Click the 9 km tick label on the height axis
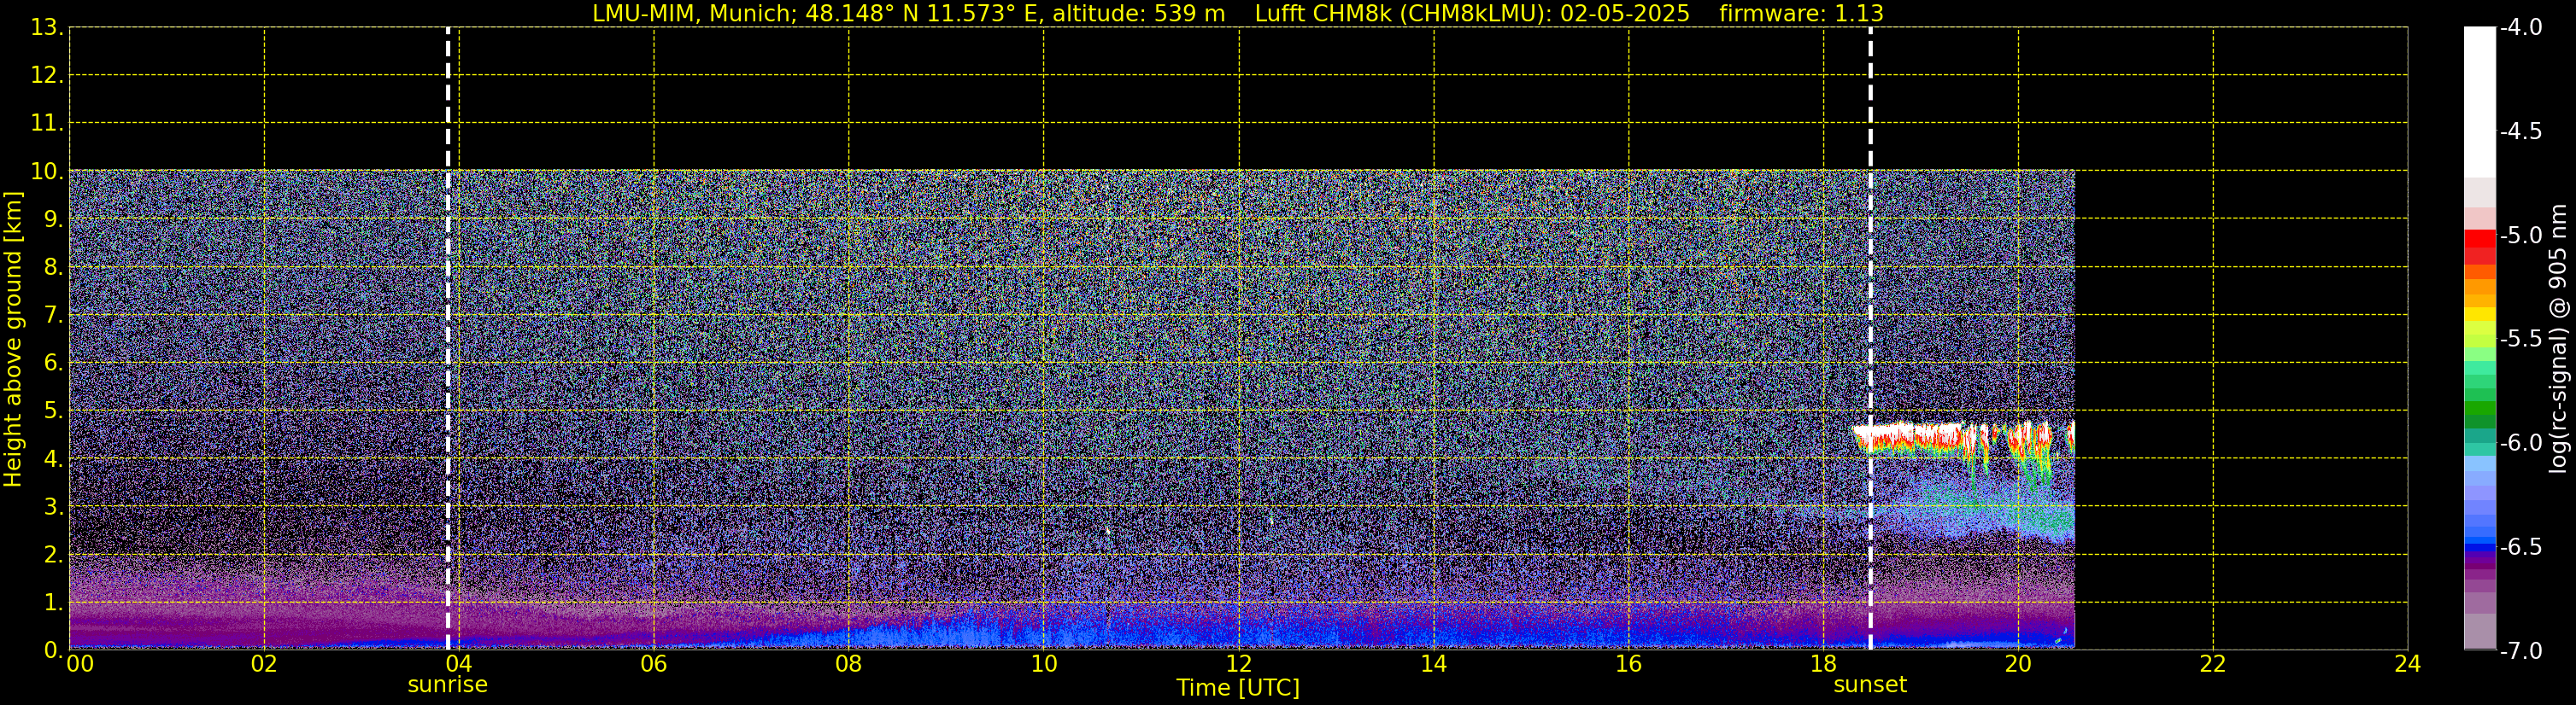This screenshot has width=2576, height=705. click(x=53, y=218)
